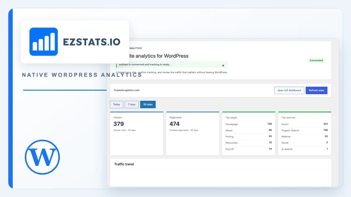Click the Top pages card title
The height and width of the screenshot is (197, 351).
[231, 117]
